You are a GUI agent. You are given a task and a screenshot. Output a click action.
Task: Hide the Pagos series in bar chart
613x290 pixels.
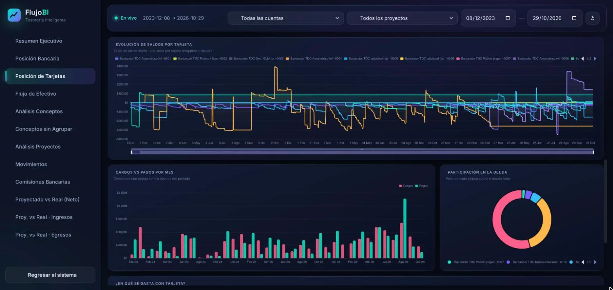pyautogui.click(x=421, y=186)
